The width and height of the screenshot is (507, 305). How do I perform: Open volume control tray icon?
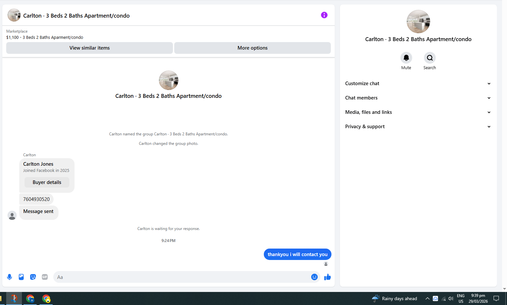pyautogui.click(x=451, y=298)
